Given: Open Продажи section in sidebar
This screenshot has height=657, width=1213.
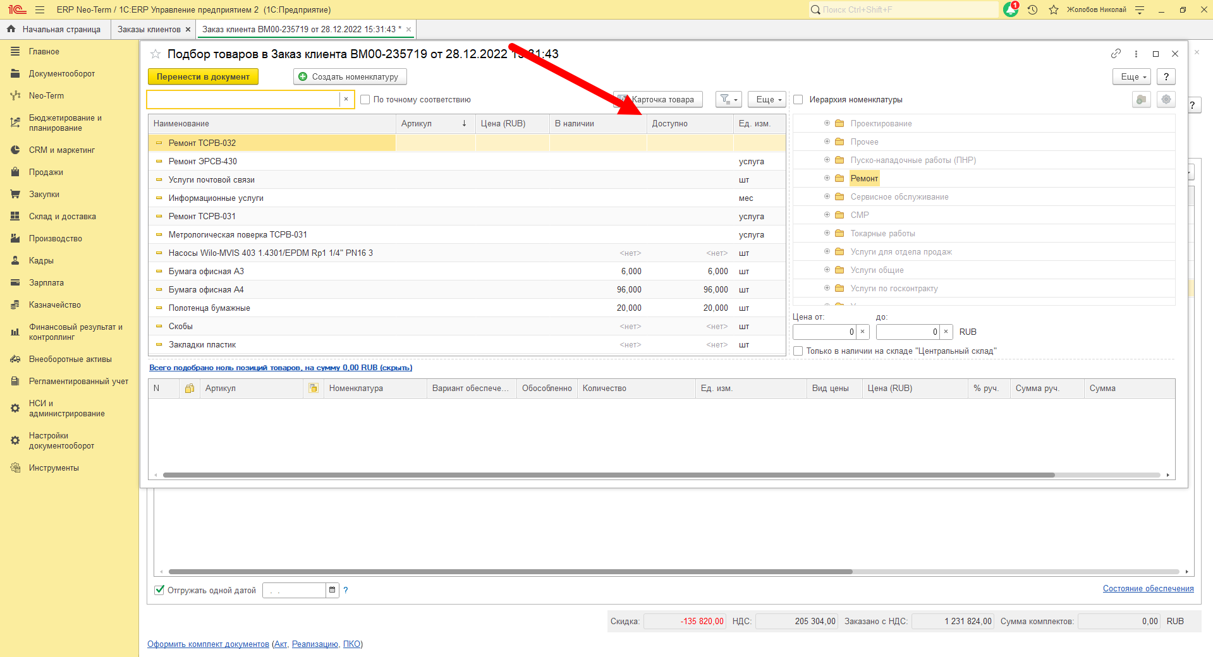Looking at the screenshot, I should (x=46, y=172).
